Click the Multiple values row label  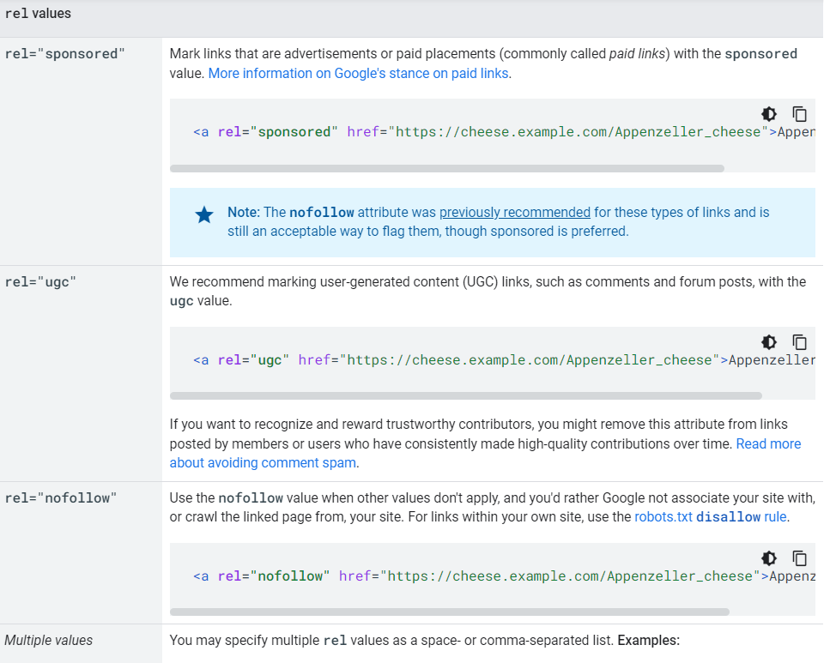pos(48,641)
